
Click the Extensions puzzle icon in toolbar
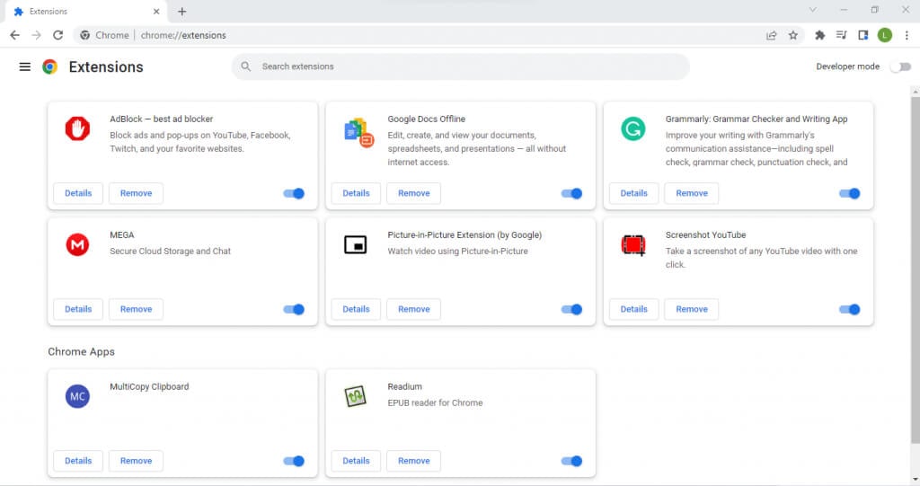(x=819, y=35)
